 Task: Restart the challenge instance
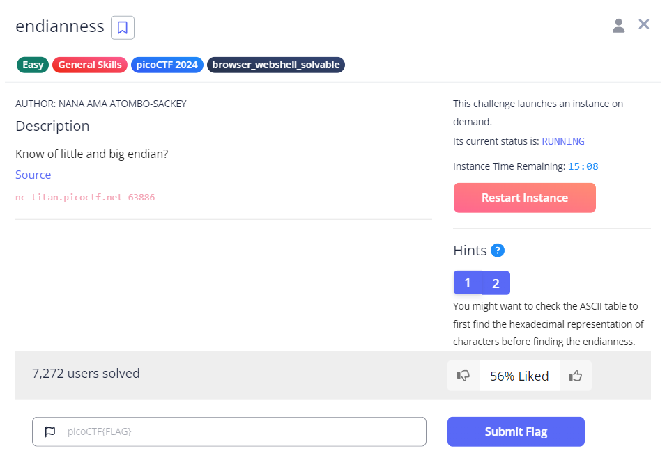coord(524,198)
